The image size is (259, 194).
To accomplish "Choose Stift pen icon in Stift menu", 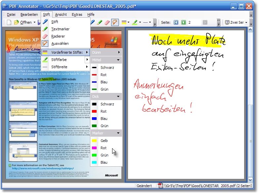I will pos(45,22).
